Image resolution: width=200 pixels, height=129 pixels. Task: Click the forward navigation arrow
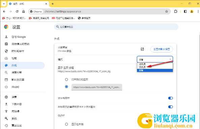tap(10, 11)
